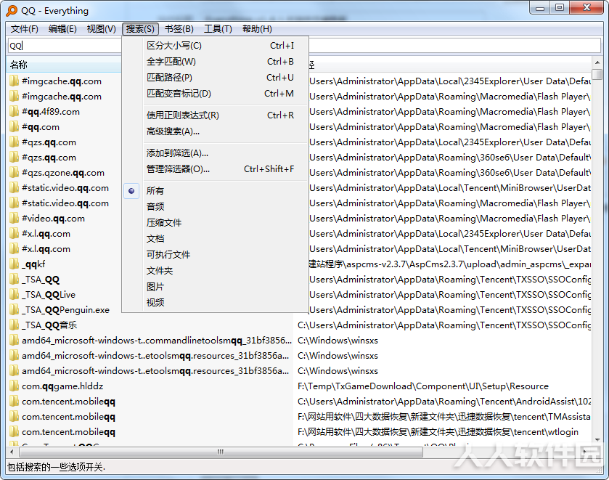Enable 使用正则表达式(R) option
Image resolution: width=609 pixels, height=480 pixels.
(216, 115)
